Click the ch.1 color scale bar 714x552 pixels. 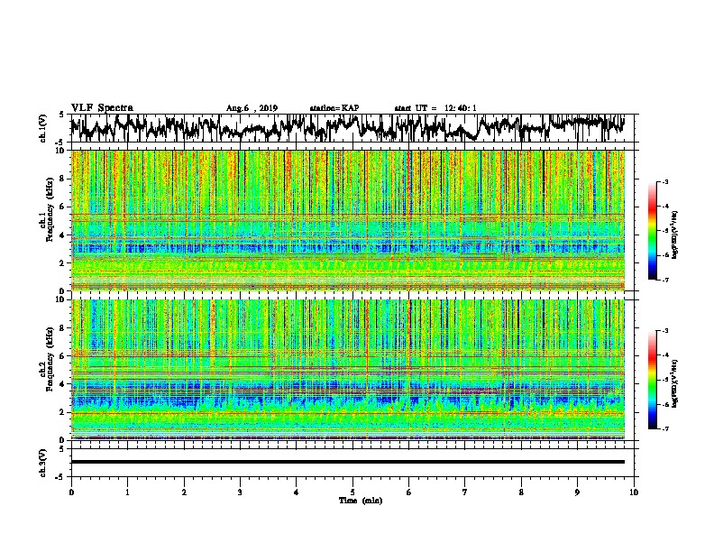click(x=653, y=231)
